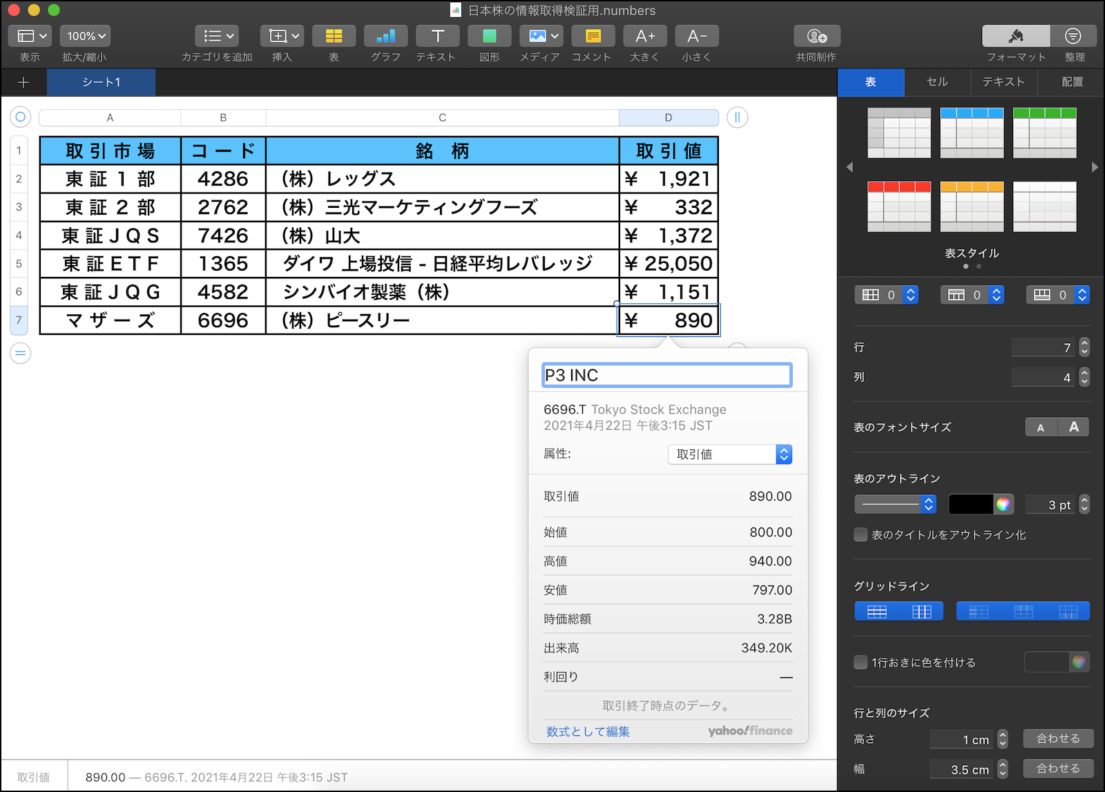Image resolution: width=1105 pixels, height=792 pixels.
Task: Click the 数式として編集 link
Action: pos(588,731)
